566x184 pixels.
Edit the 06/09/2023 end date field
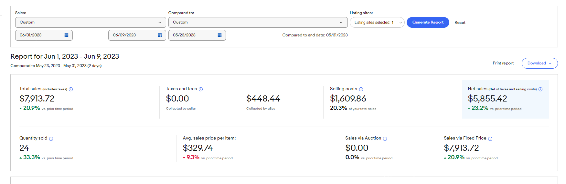[x=137, y=35]
